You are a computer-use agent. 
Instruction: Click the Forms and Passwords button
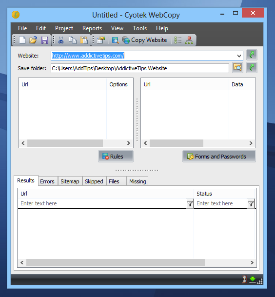(x=219, y=157)
